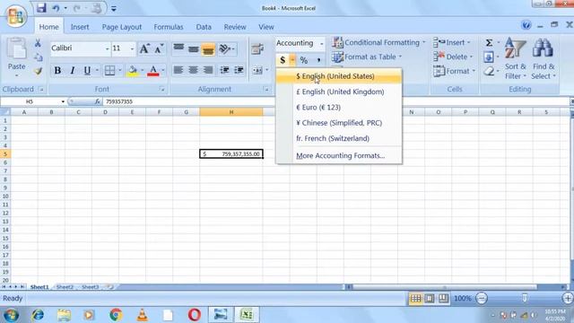This screenshot has height=323, width=574.
Task: Decrease font size with Shrink Font
Action: click(x=159, y=48)
